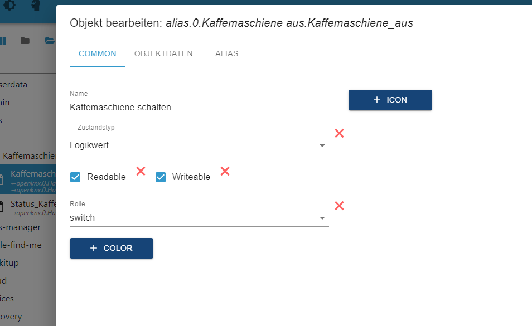Click the red X beside Writeable
Image resolution: width=532 pixels, height=326 pixels.
point(225,171)
